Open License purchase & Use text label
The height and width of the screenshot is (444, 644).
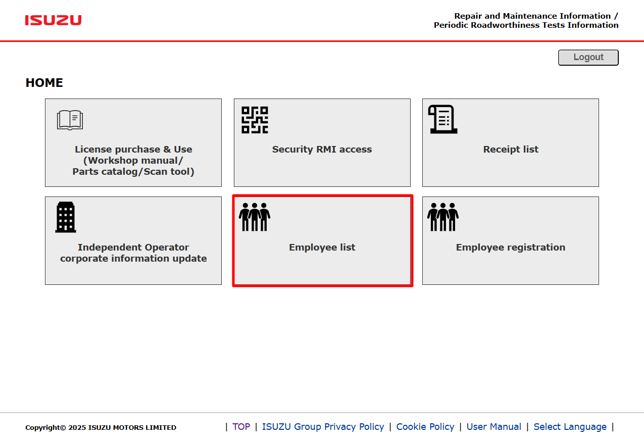(133, 161)
